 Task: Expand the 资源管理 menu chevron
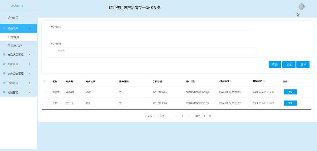30,83
